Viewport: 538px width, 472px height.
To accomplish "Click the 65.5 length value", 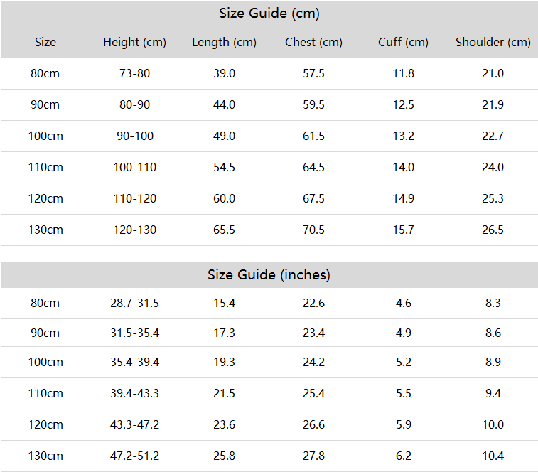I will (224, 230).
